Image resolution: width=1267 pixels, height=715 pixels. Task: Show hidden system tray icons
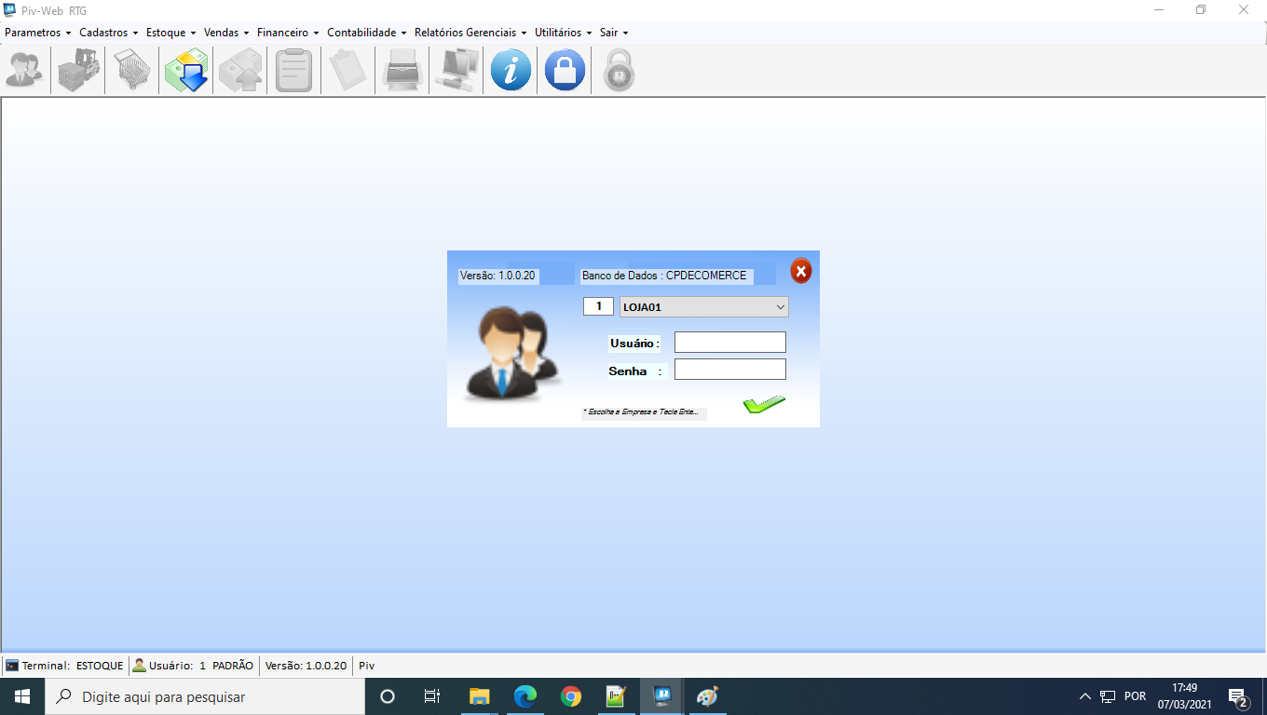[1084, 696]
